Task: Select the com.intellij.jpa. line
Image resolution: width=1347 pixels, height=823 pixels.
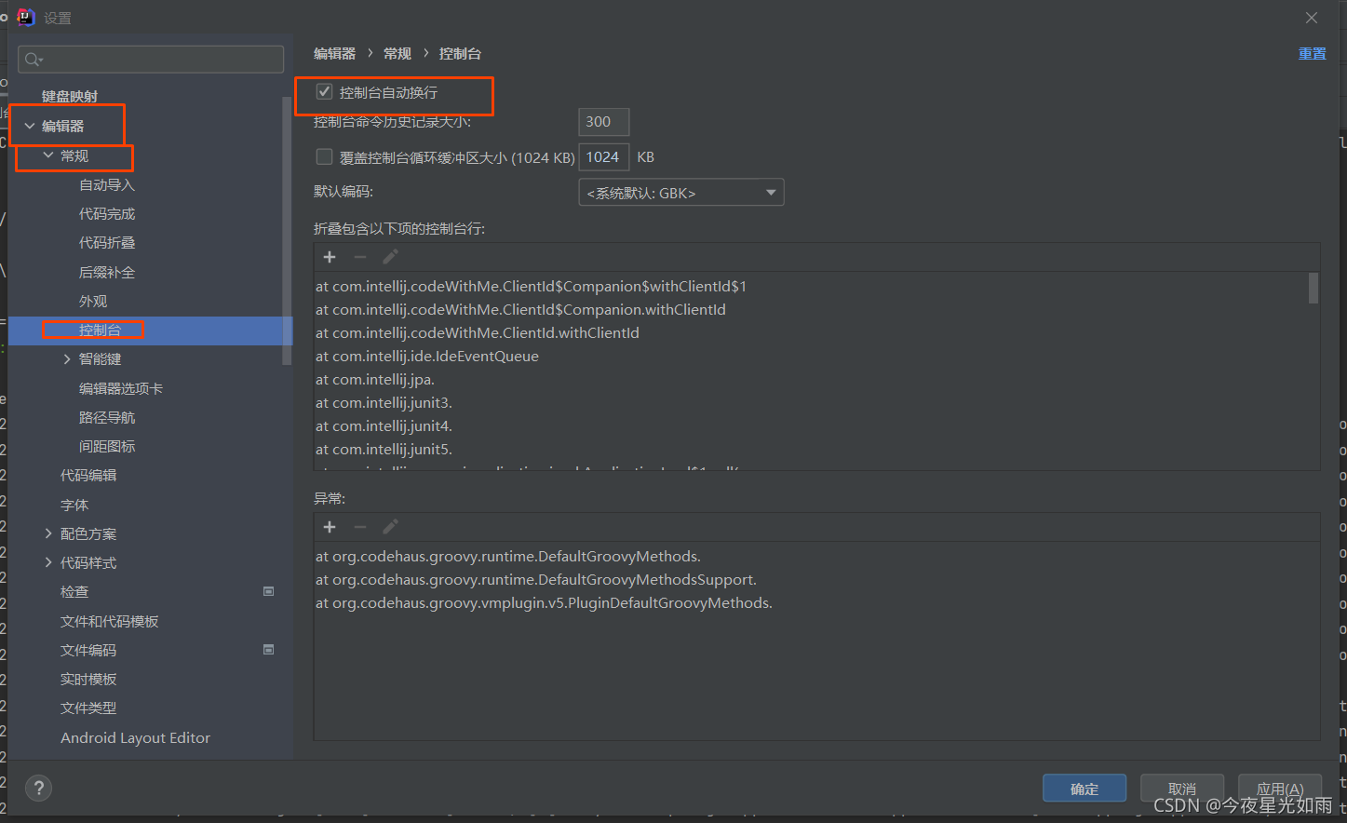Action: pyautogui.click(x=375, y=380)
